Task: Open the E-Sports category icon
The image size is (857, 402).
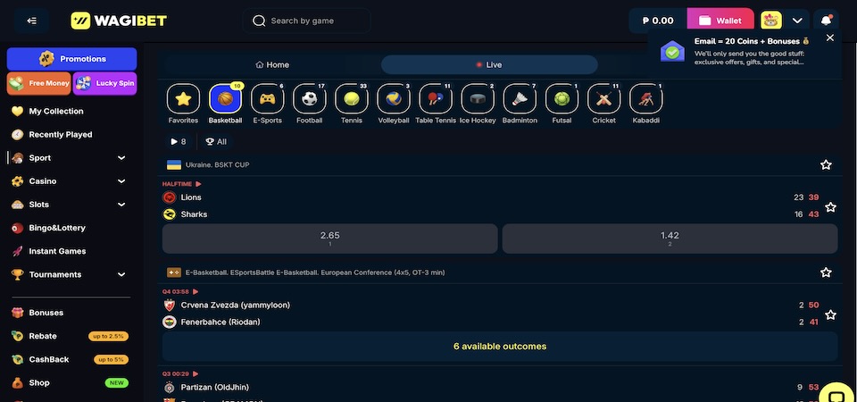Action: coord(267,99)
